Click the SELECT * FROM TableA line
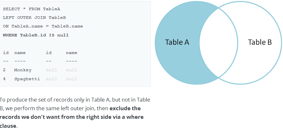283x130 pixels. coord(32,9)
